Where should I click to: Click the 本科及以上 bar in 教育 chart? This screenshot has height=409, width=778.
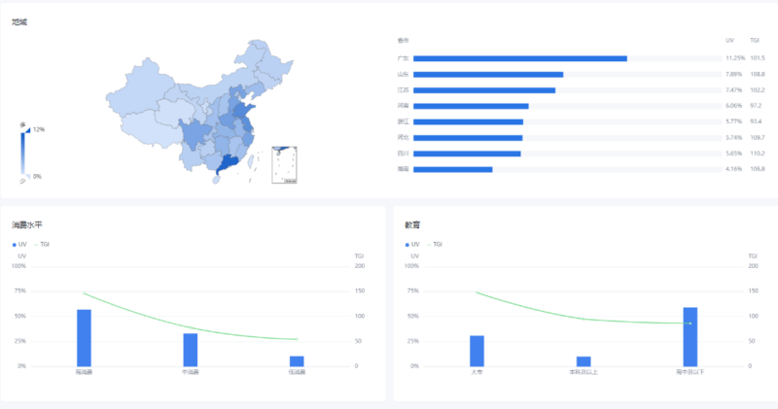[583, 361]
